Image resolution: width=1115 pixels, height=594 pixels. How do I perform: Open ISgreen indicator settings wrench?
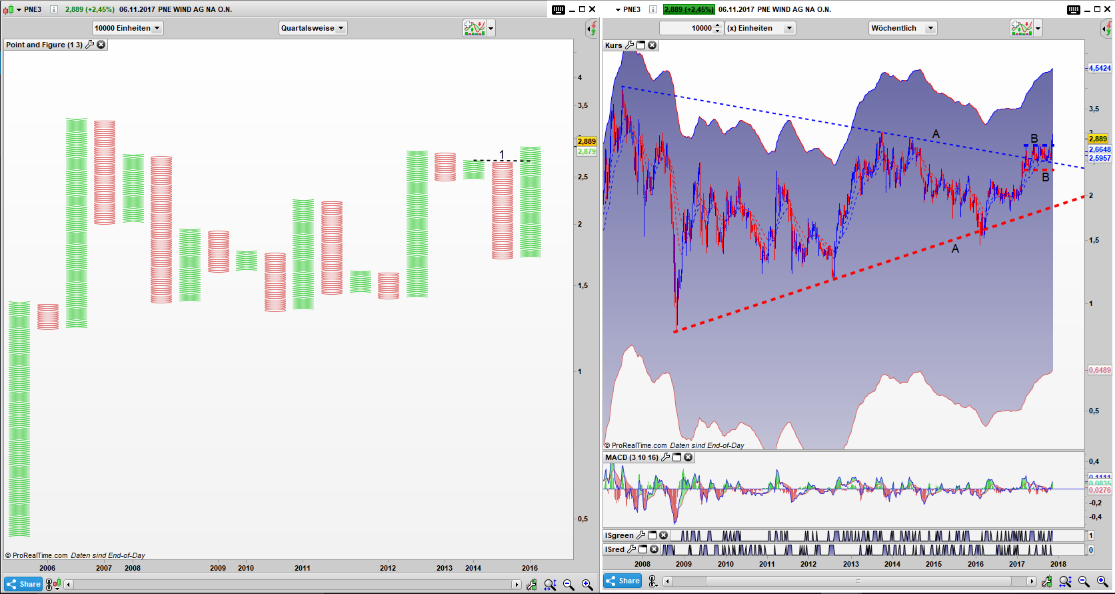pos(641,535)
